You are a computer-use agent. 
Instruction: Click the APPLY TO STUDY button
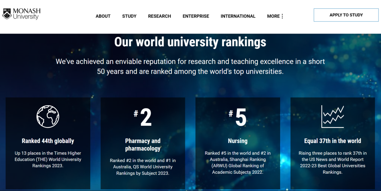pyautogui.click(x=346, y=15)
